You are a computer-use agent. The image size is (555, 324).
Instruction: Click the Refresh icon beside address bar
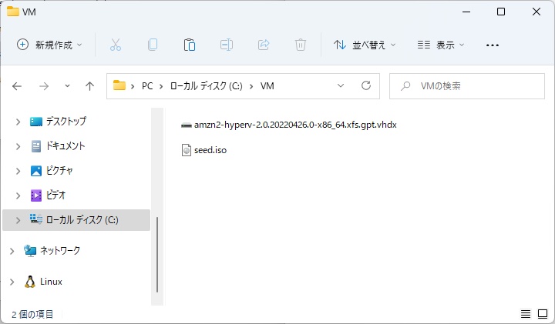366,86
